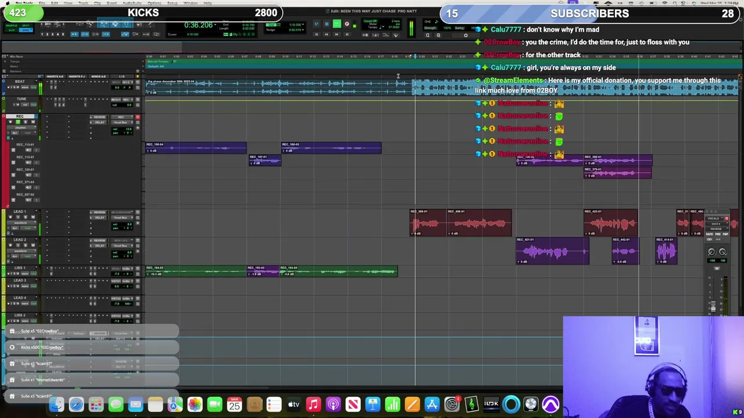Image resolution: width=744 pixels, height=418 pixels.
Task: Open the AudioSuite menu
Action: point(132,3)
